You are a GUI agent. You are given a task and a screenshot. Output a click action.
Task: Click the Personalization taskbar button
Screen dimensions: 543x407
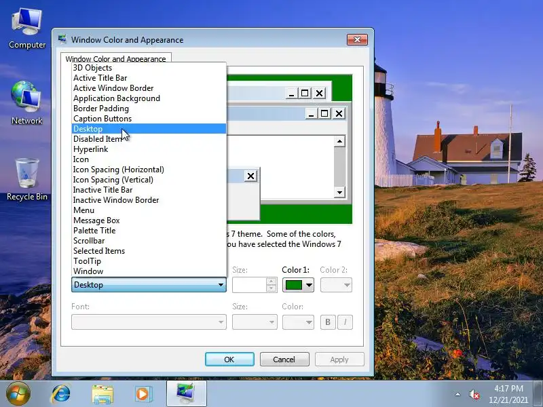tap(186, 394)
